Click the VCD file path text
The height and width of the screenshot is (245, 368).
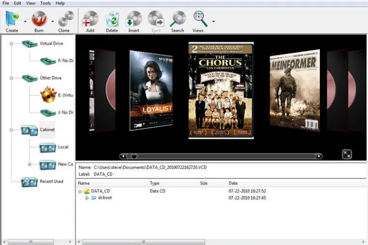[150, 167]
